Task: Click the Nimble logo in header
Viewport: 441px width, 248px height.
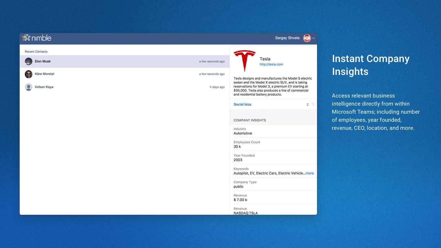Action: click(x=36, y=38)
